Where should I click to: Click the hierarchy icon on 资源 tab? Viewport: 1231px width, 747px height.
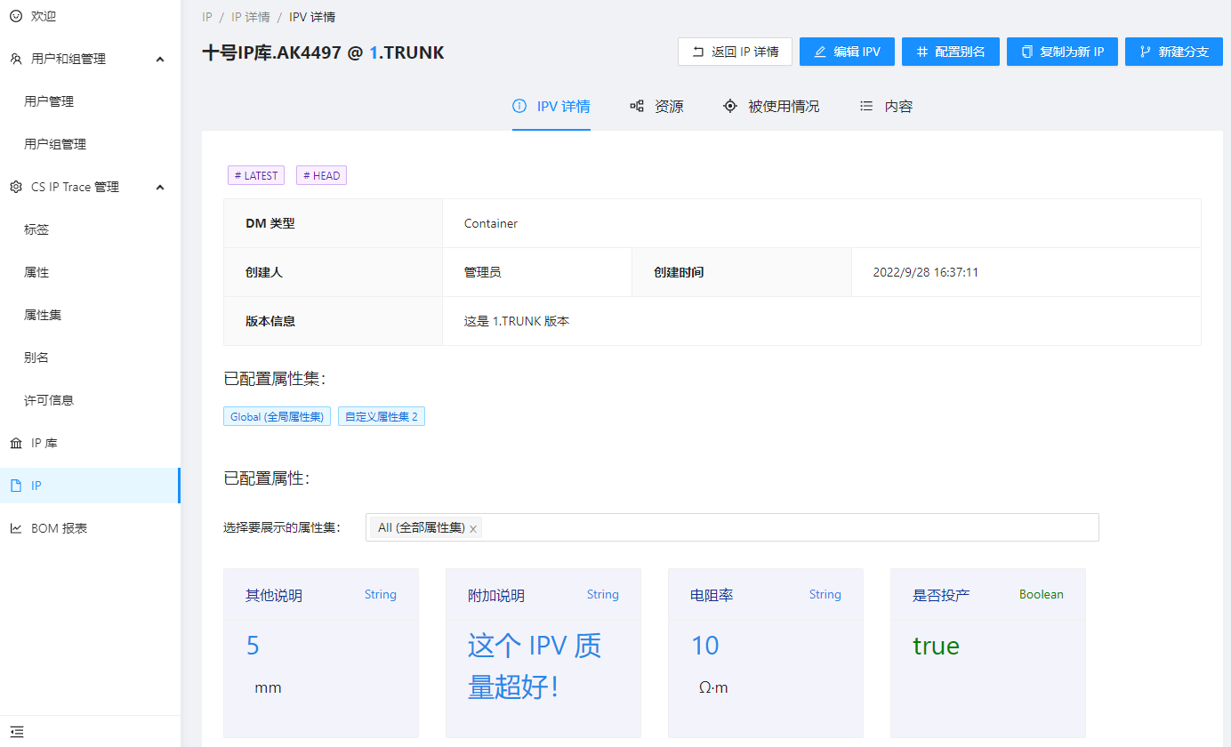click(637, 106)
